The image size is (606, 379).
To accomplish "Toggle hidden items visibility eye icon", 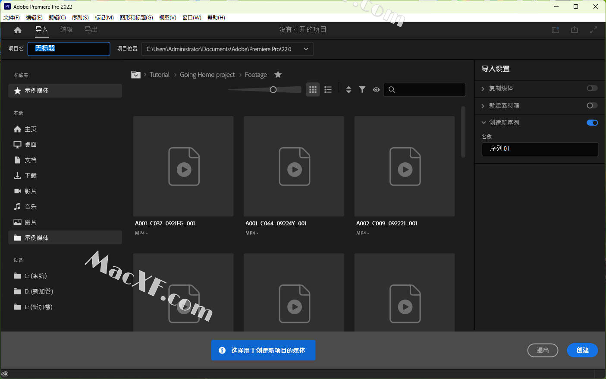I will [376, 89].
